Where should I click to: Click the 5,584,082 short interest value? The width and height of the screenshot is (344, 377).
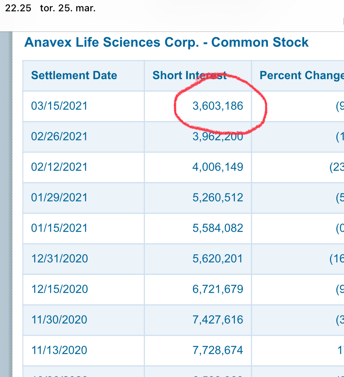[x=218, y=228]
